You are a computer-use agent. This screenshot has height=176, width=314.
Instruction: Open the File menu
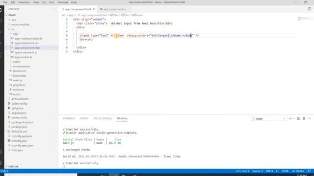click(x=5, y=2)
